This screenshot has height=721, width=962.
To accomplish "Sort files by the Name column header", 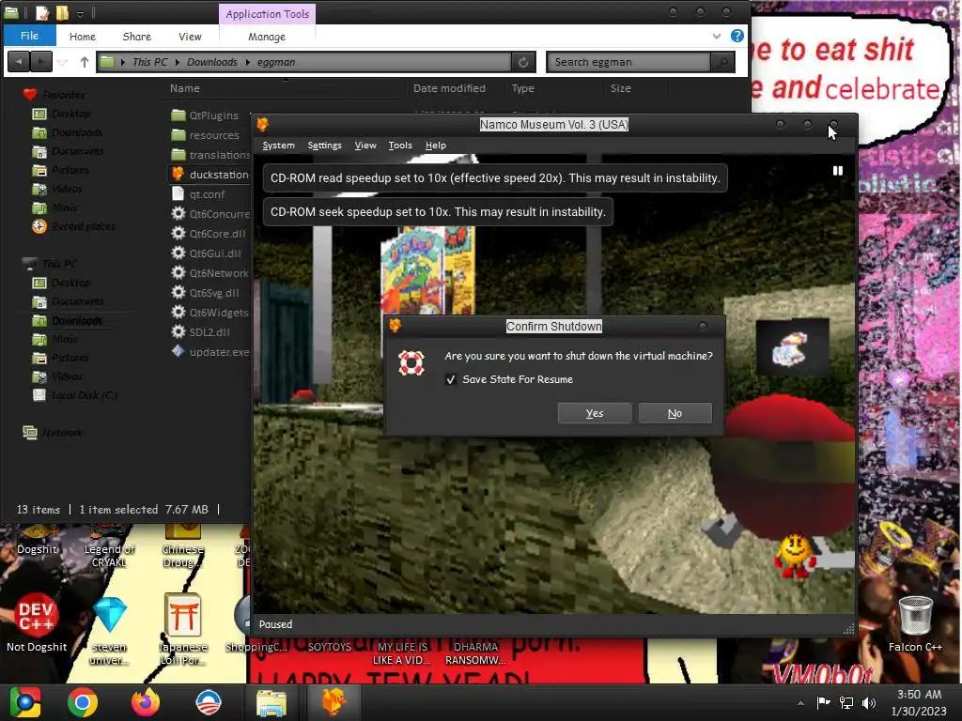I will tap(185, 88).
